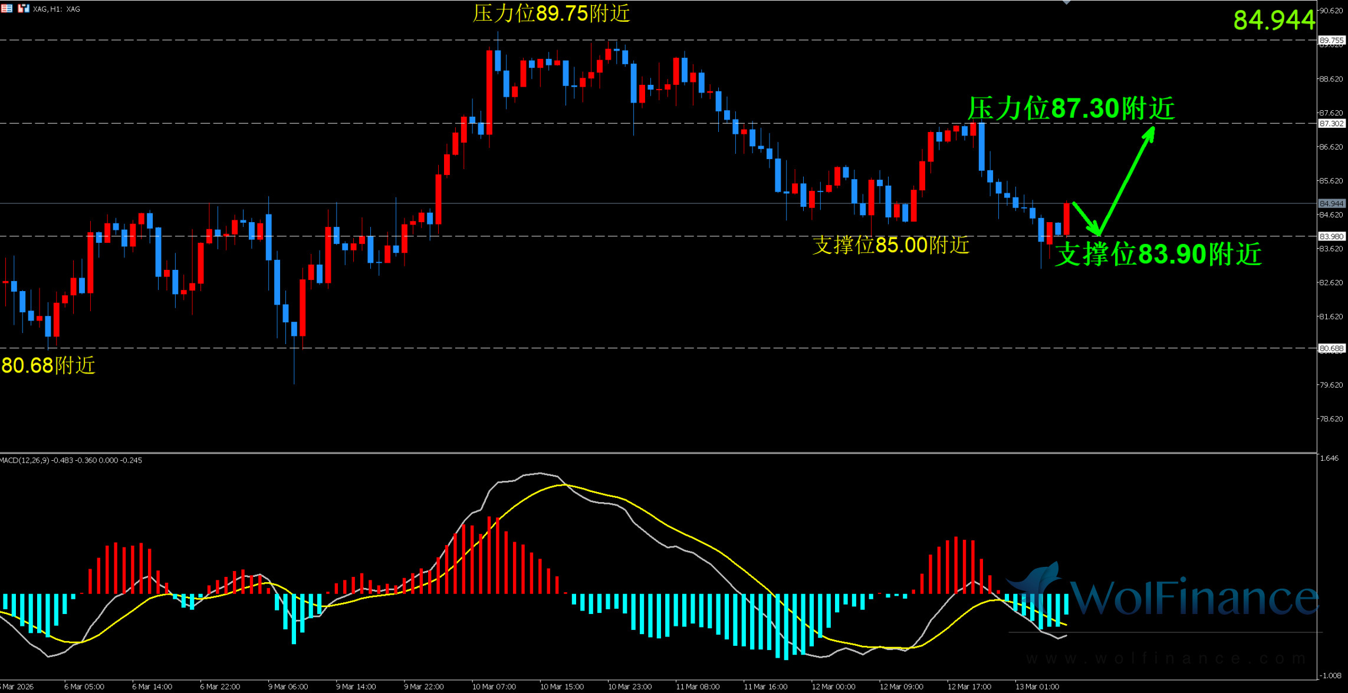Click the 10 Mar 07:00 time marker

point(494,687)
